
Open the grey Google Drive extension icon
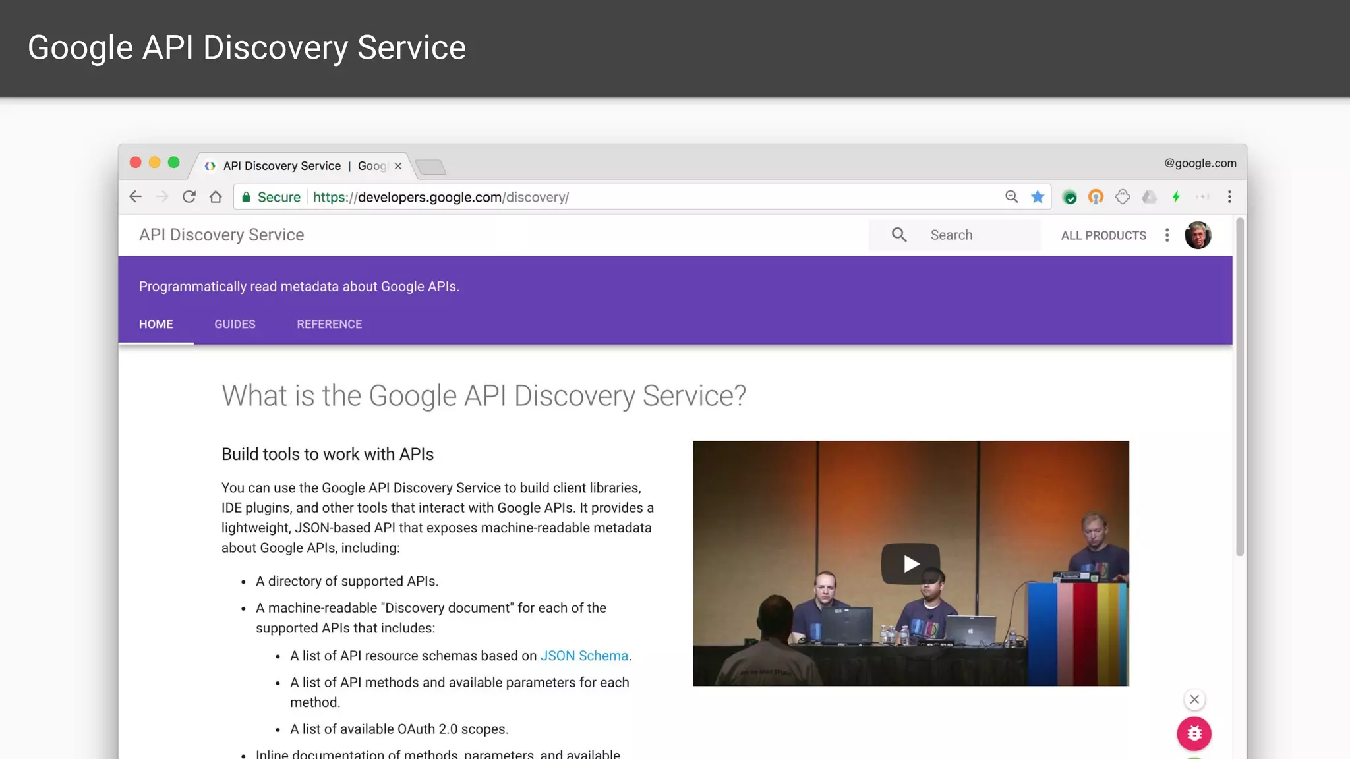[x=1149, y=196]
